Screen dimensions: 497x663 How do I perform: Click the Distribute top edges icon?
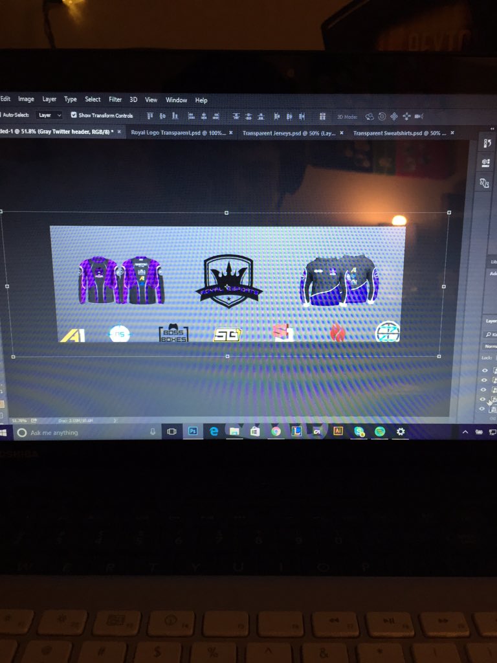pos(236,116)
